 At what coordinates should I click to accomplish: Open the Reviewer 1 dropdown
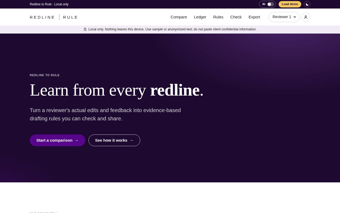coord(284,17)
